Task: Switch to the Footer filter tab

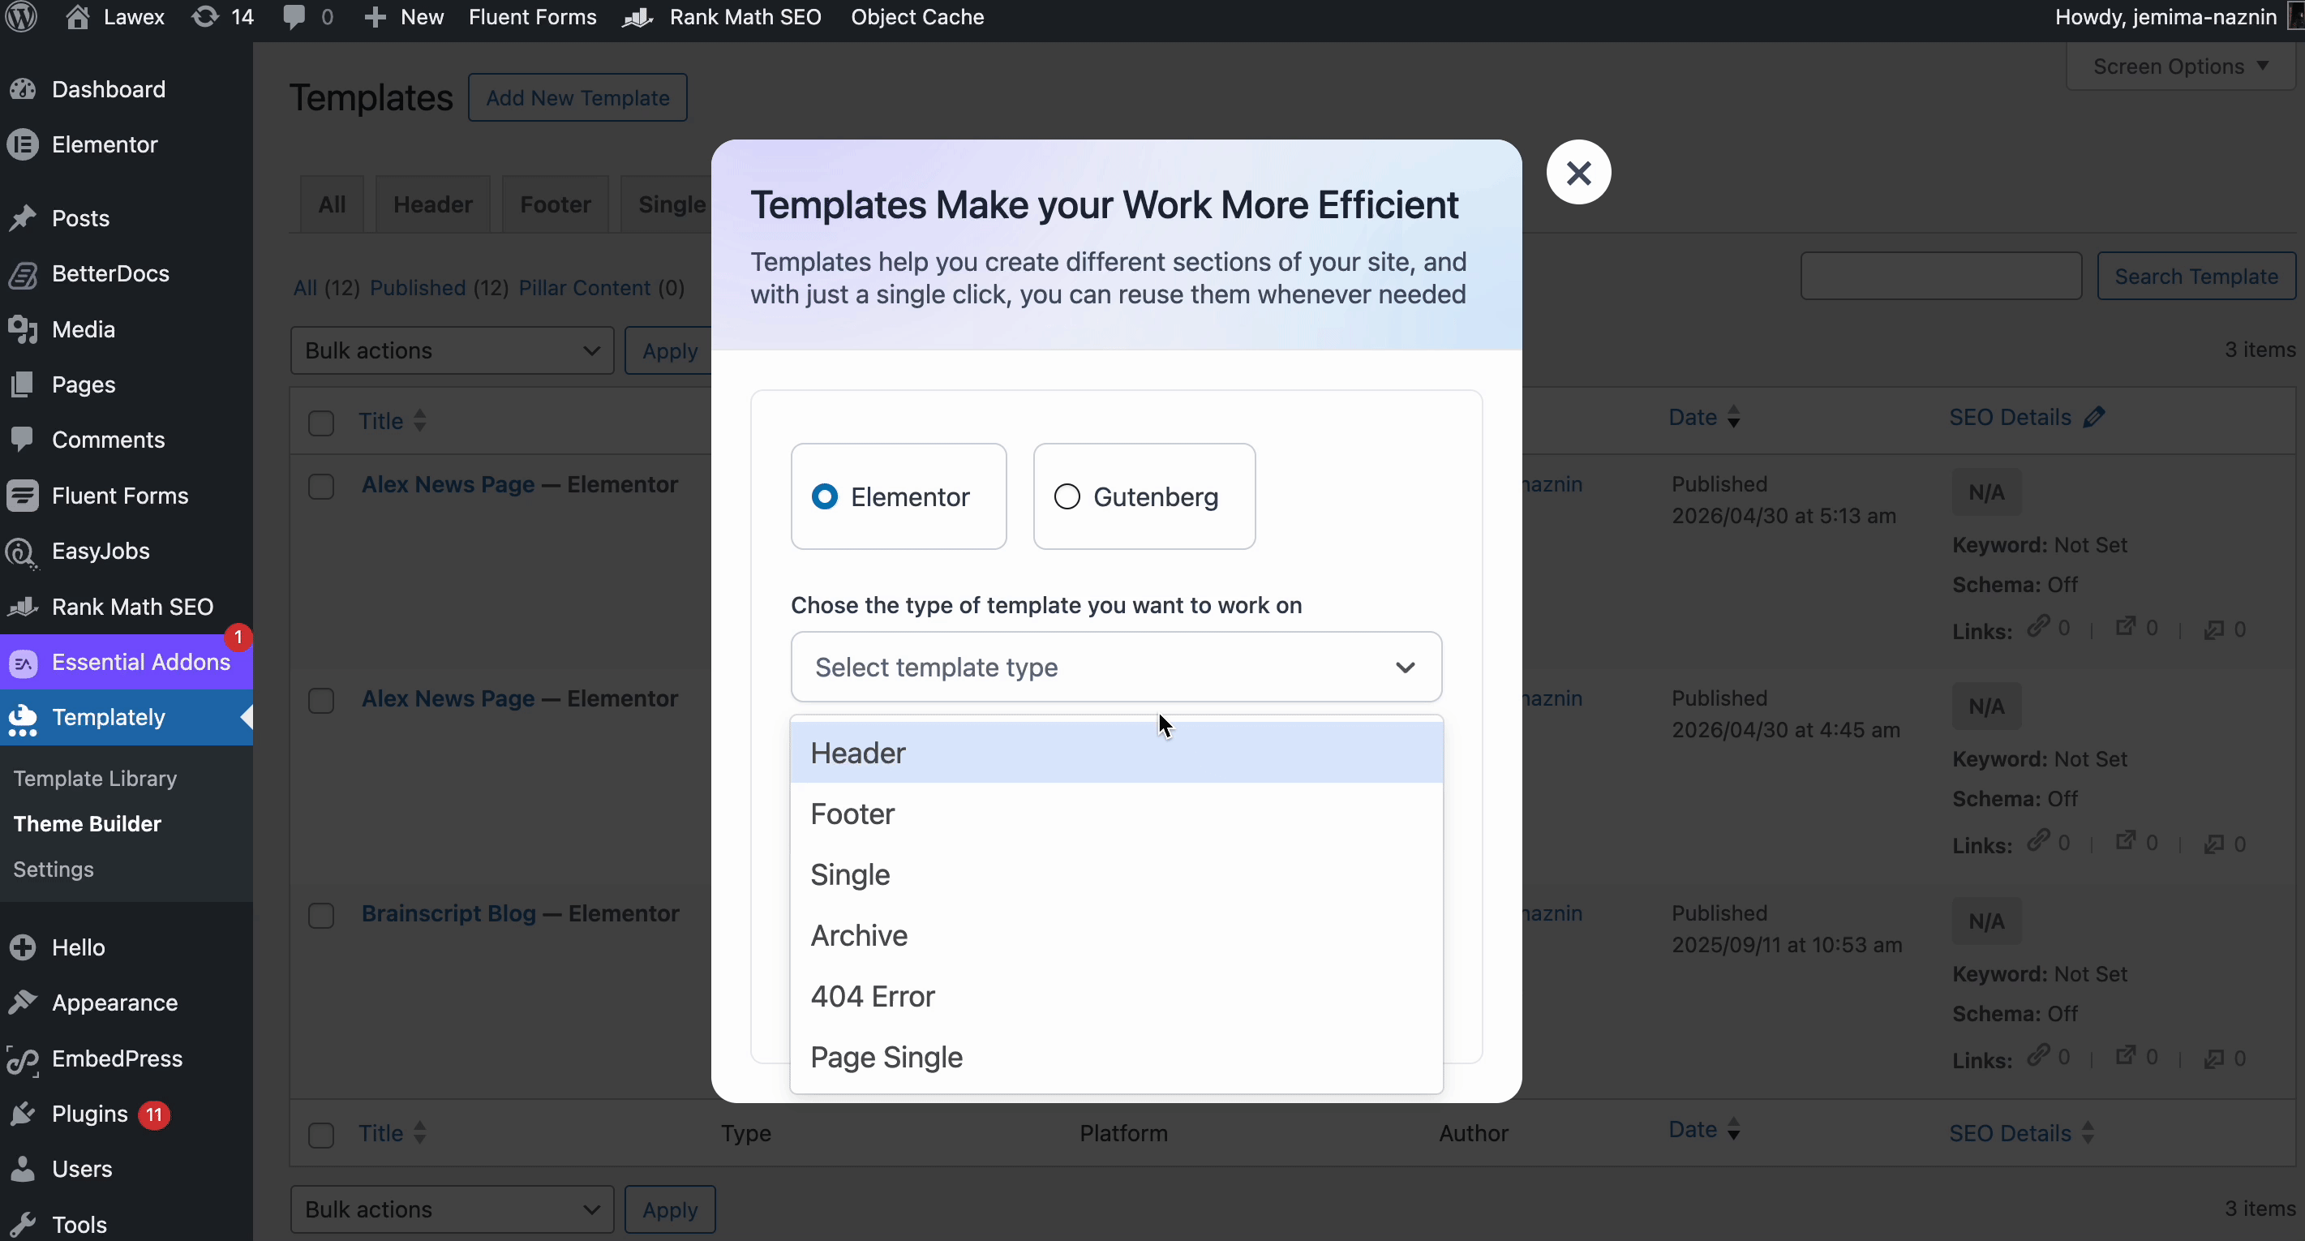Action: tap(555, 204)
